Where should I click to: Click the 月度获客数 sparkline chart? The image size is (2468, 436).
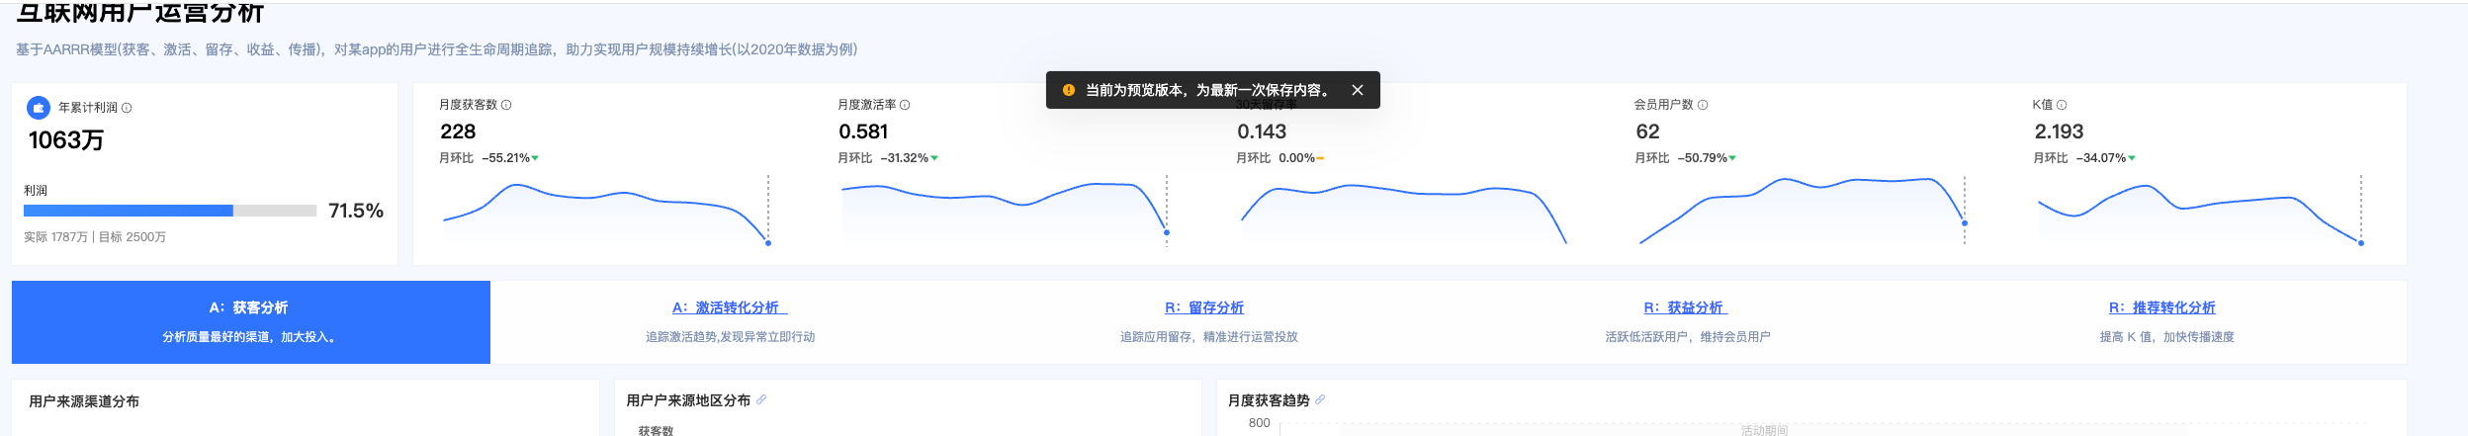point(605,210)
